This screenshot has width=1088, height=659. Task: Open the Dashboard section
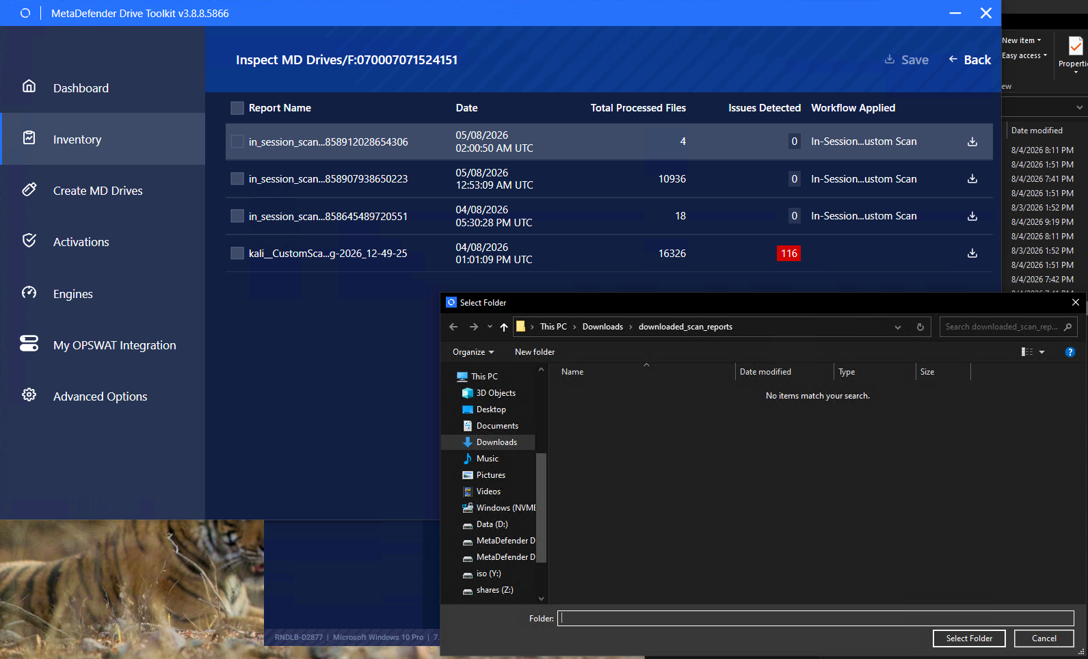[103, 88]
